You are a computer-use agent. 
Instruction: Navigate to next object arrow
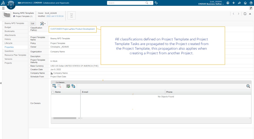(238, 14)
